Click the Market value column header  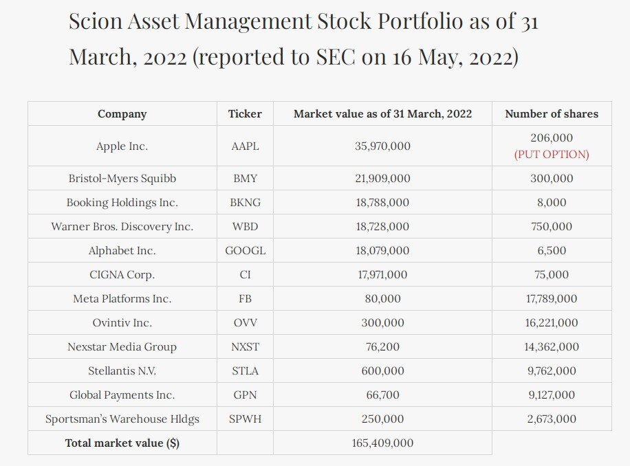click(x=382, y=114)
